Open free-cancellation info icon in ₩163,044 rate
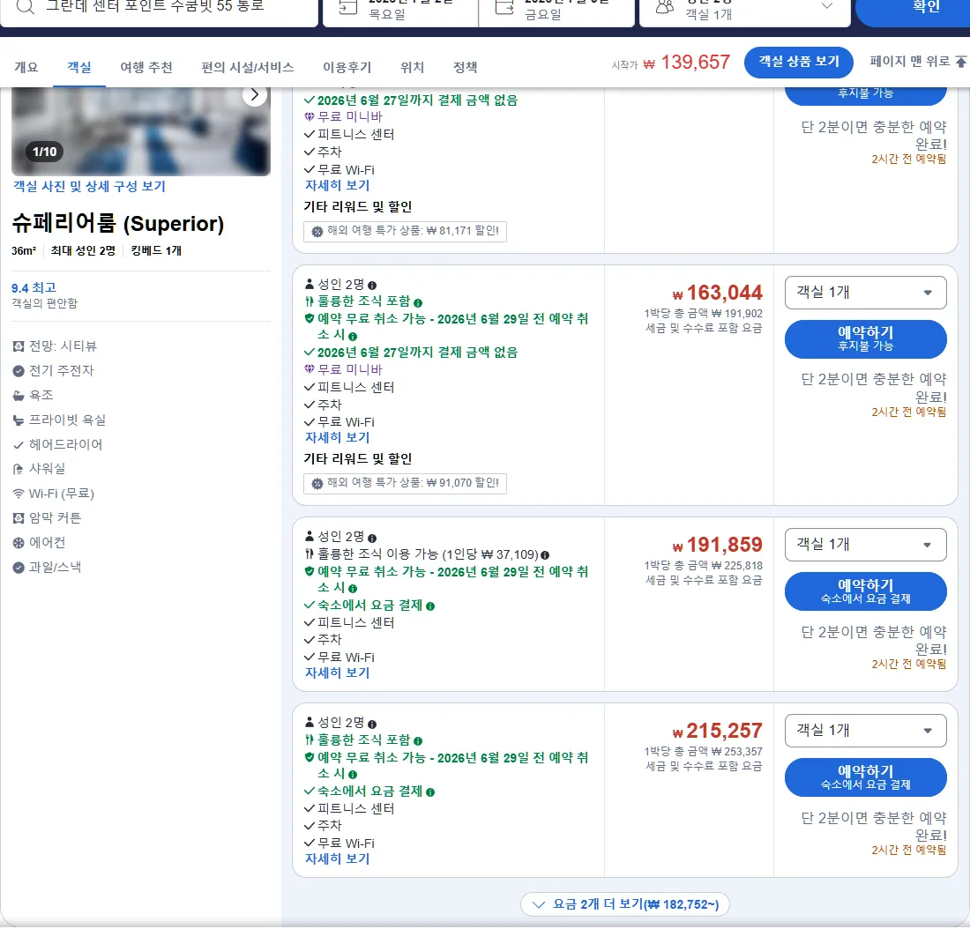Viewport: 970px width, 929px height. click(x=353, y=337)
